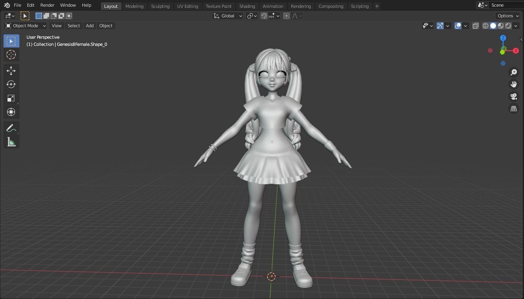Image resolution: width=524 pixels, height=299 pixels.
Task: Open the transform orientation Global dropdown
Action: pyautogui.click(x=227, y=15)
